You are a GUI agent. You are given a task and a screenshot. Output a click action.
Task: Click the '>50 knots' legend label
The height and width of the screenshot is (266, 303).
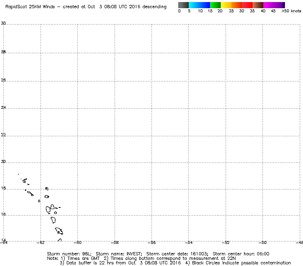[x=291, y=11]
